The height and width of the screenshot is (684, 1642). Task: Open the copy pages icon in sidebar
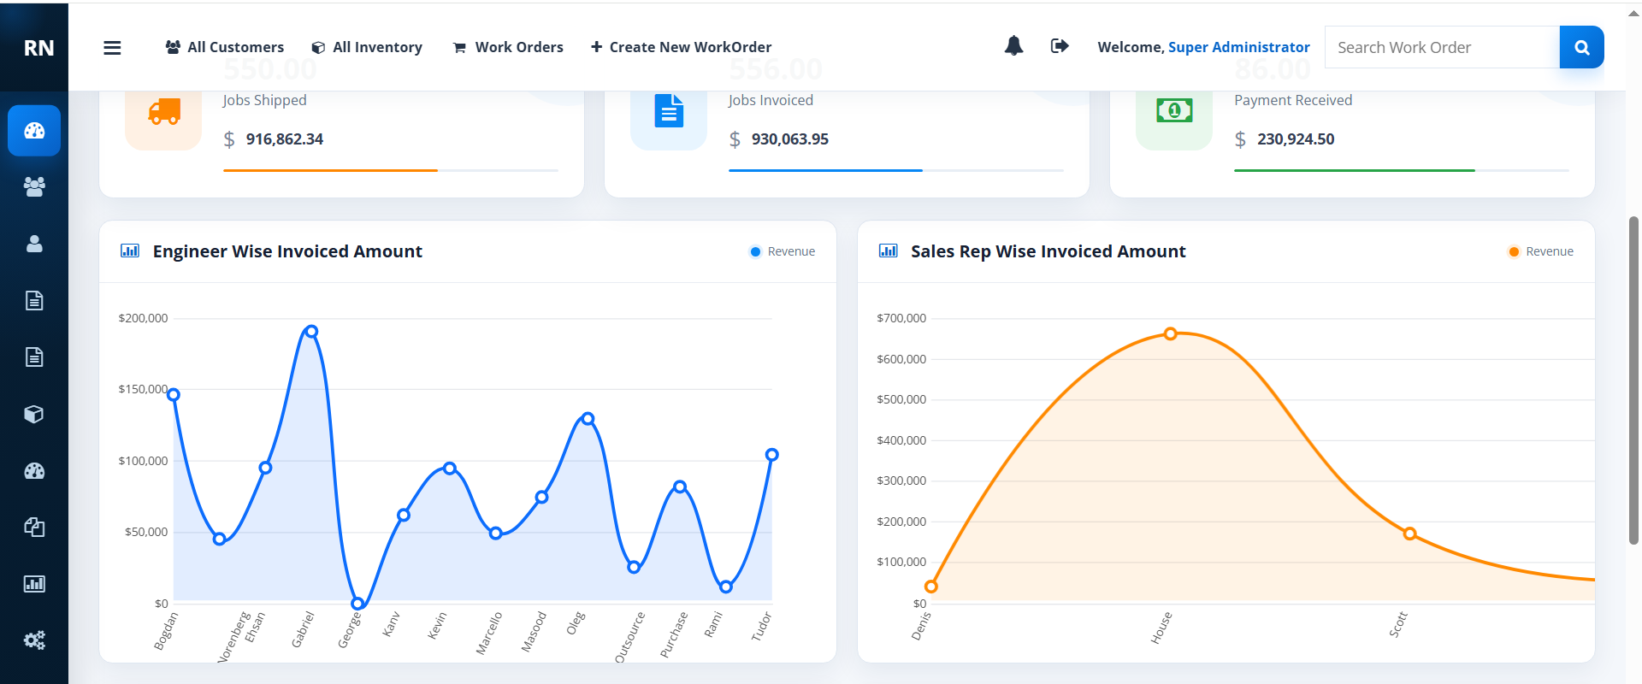[34, 528]
